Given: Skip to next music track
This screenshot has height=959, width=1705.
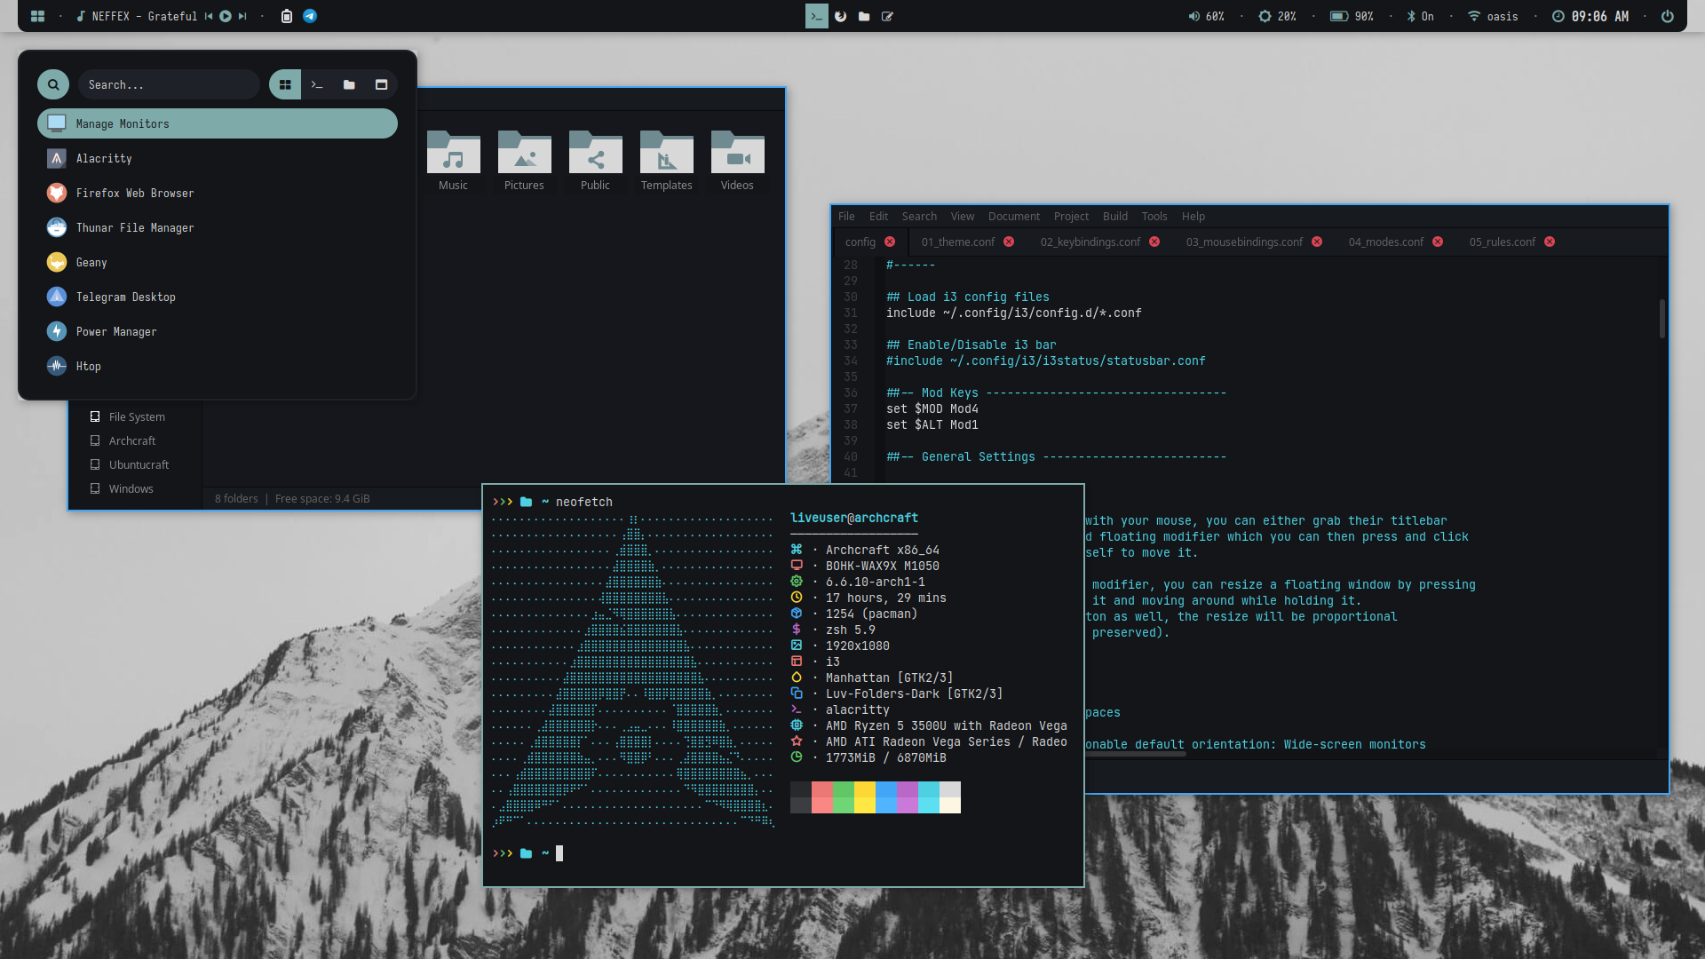Looking at the screenshot, I should click(x=242, y=16).
